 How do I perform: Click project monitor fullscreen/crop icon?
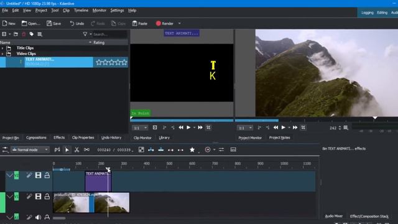point(303,128)
